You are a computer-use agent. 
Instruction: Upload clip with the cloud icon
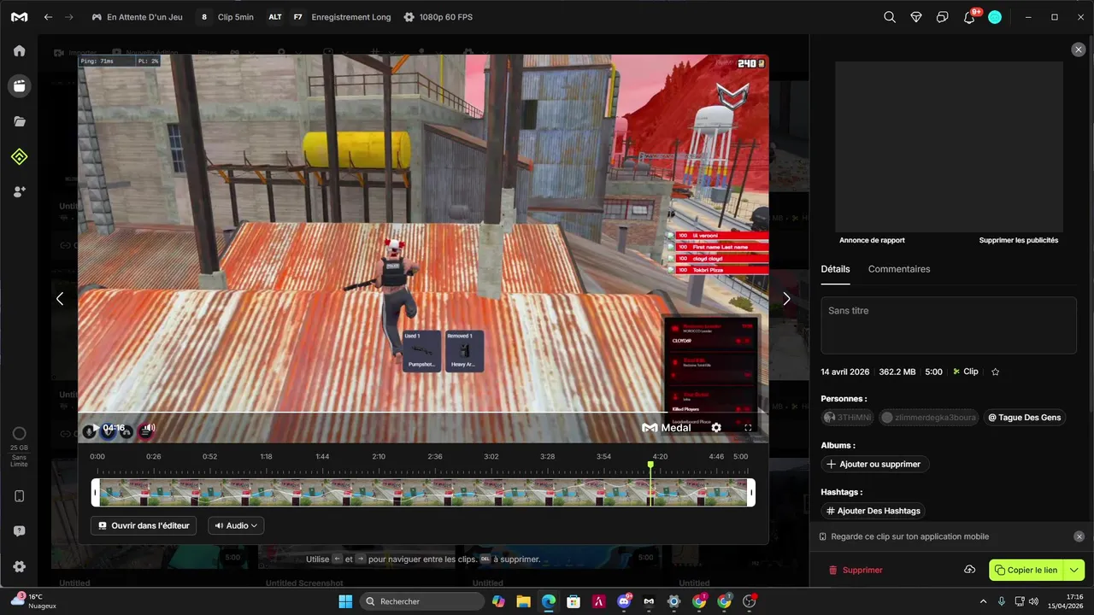pyautogui.click(x=970, y=570)
